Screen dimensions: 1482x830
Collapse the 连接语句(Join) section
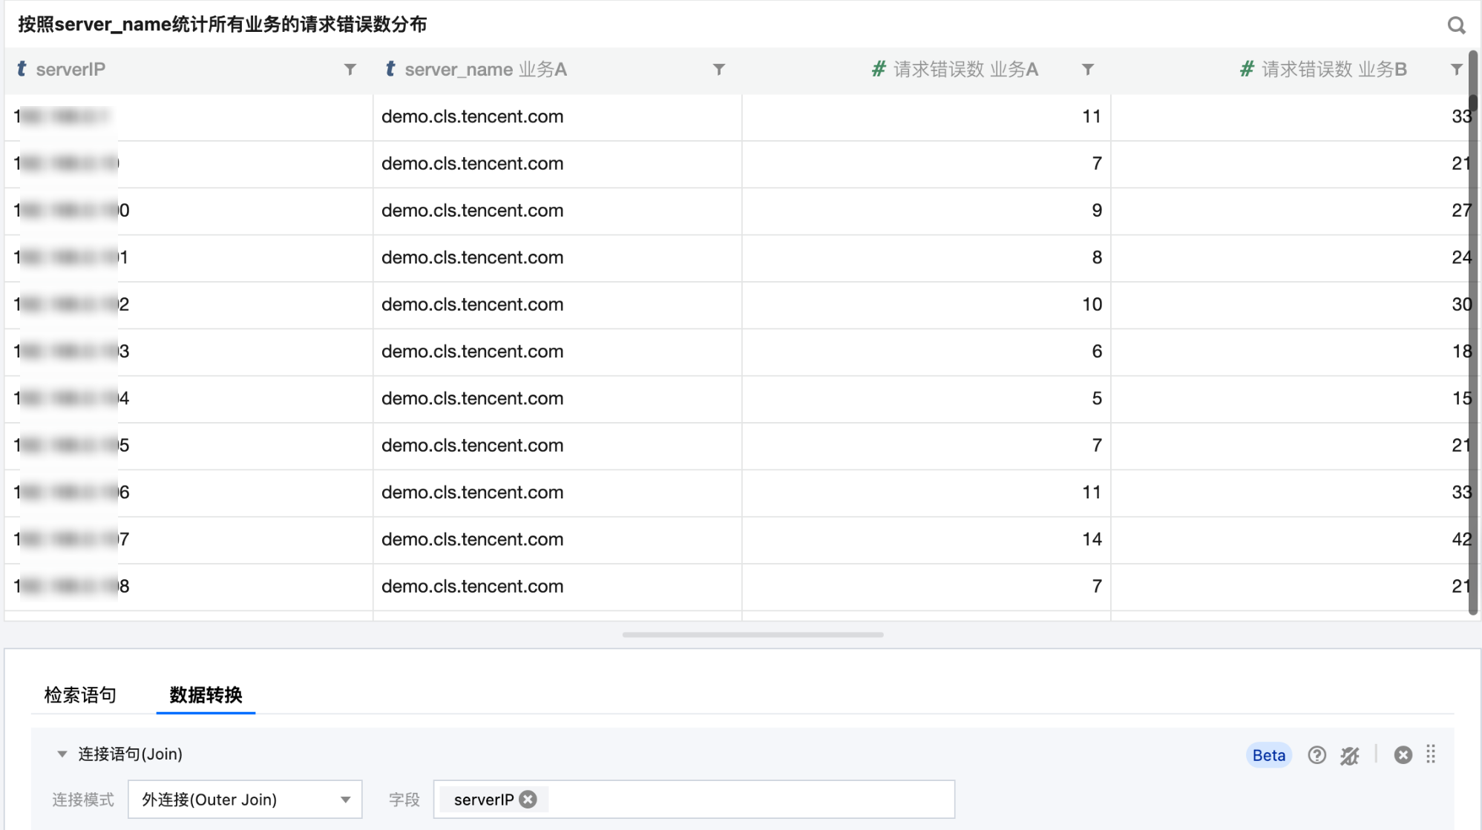tap(62, 754)
